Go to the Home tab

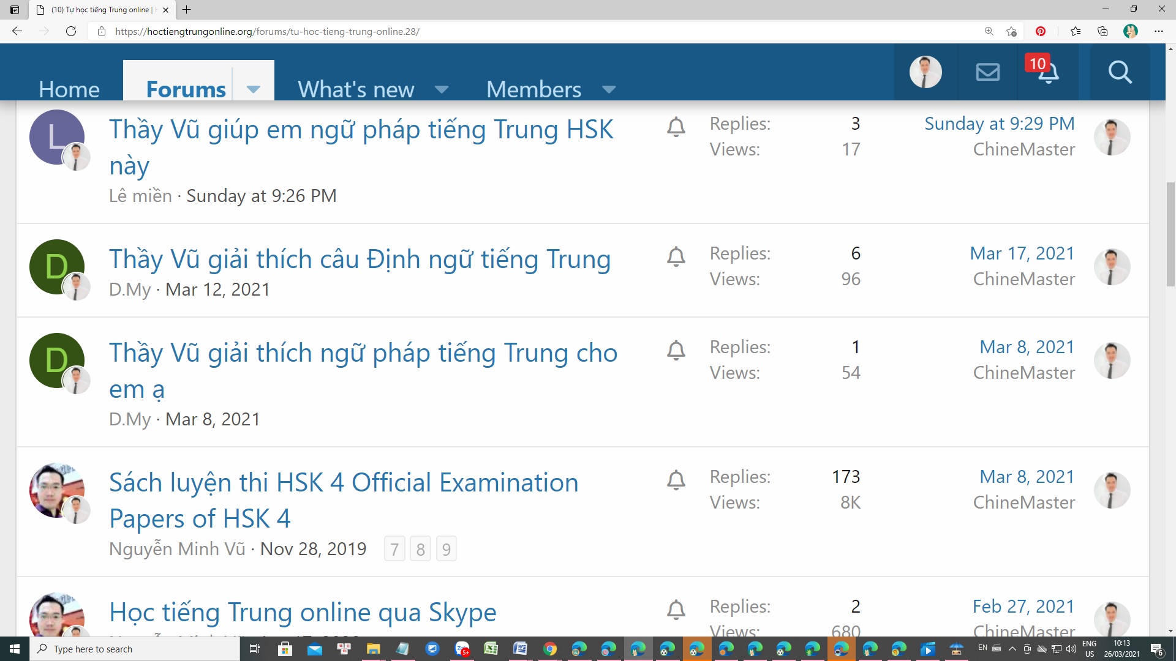coord(69,89)
